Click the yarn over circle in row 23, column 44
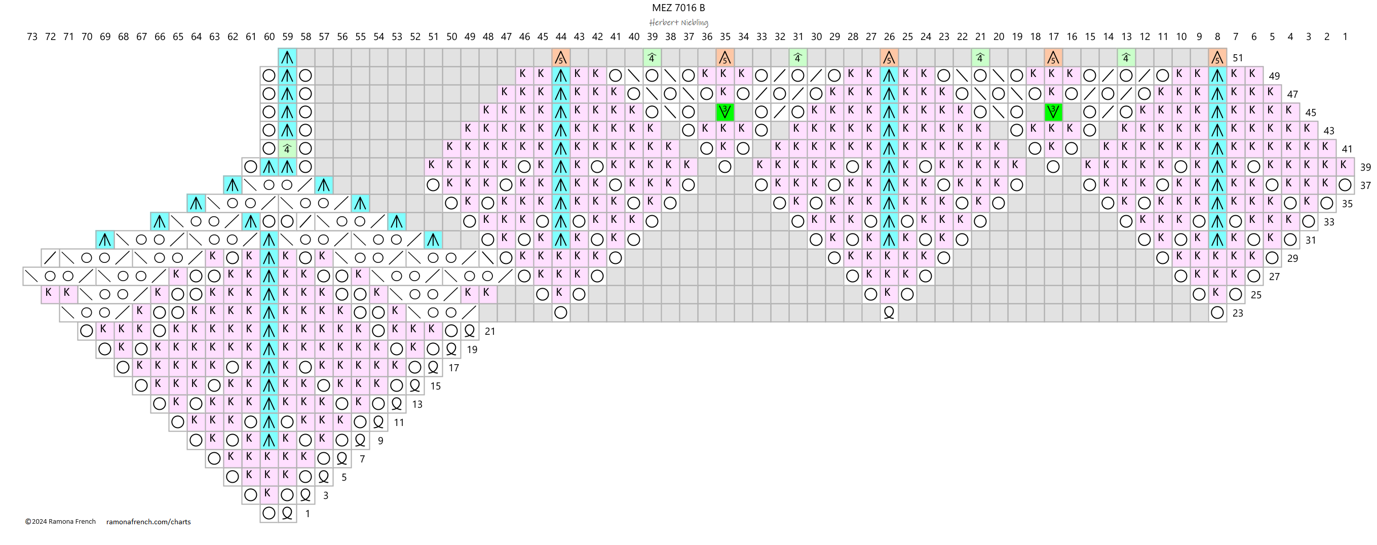1377x545 pixels. (x=561, y=313)
